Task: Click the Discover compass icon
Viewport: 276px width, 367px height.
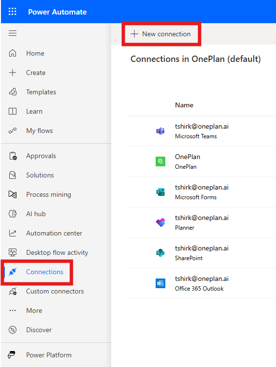Action: [x=13, y=330]
